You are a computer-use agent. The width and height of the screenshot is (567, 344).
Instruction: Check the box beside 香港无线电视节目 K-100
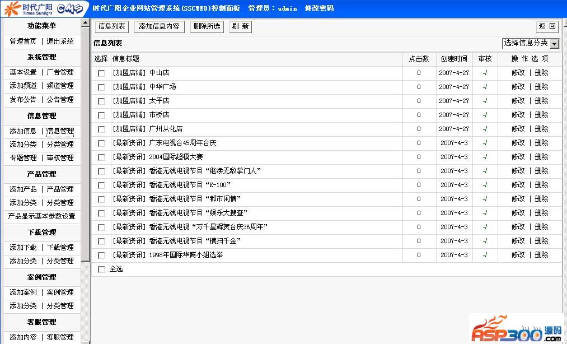coord(101,185)
